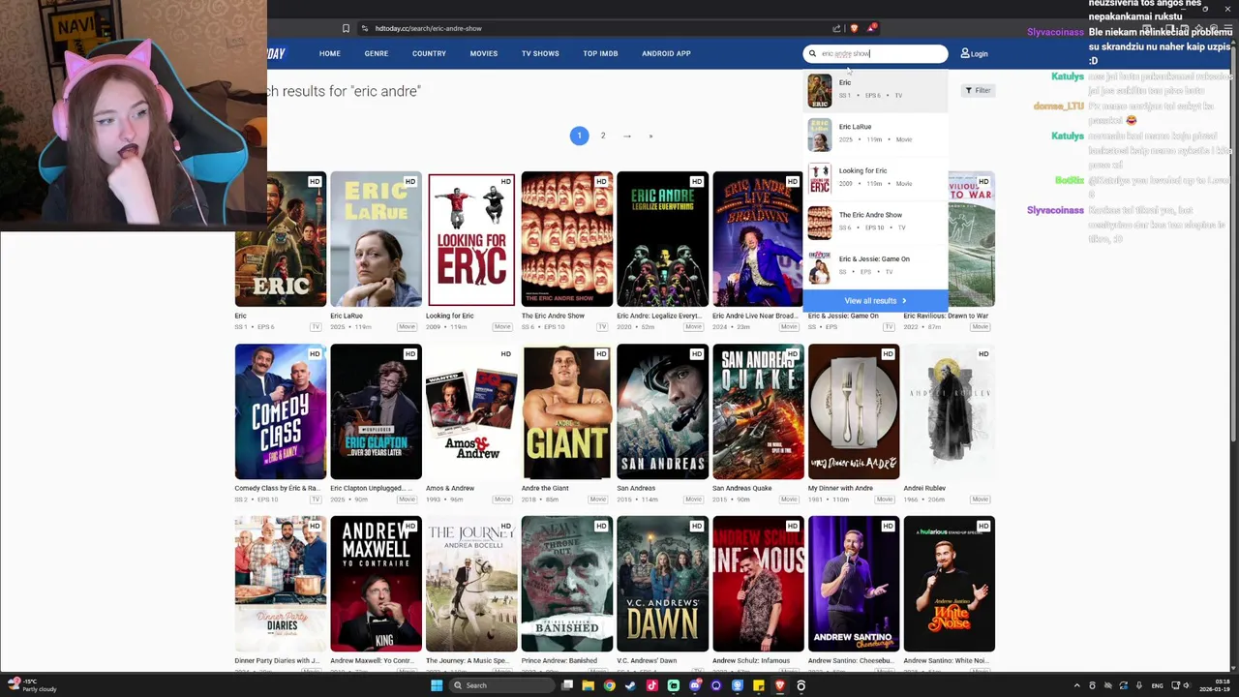Open the Looking for Eric poster
This screenshot has height=697, width=1239.
pos(471,239)
